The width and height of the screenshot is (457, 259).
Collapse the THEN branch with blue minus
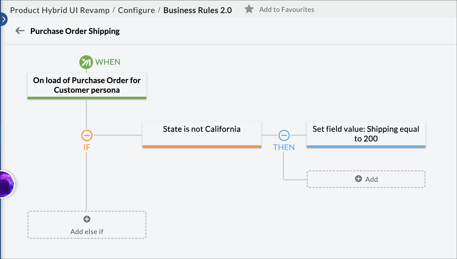284,135
